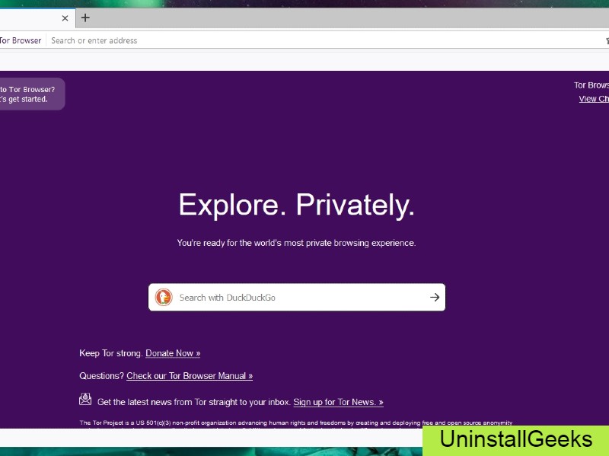Click the newsletter envelope icon
The height and width of the screenshot is (456, 609).
[85, 399]
